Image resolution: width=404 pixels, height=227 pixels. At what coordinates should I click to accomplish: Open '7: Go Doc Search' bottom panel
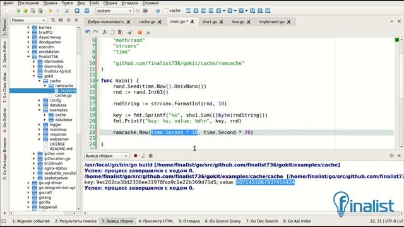[262, 221]
